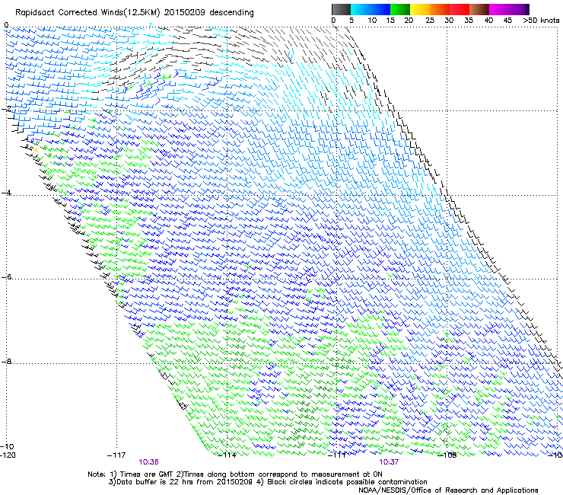563x495 pixels.
Task: Click the orange 25-30 knots legend segment
Action: point(440,9)
